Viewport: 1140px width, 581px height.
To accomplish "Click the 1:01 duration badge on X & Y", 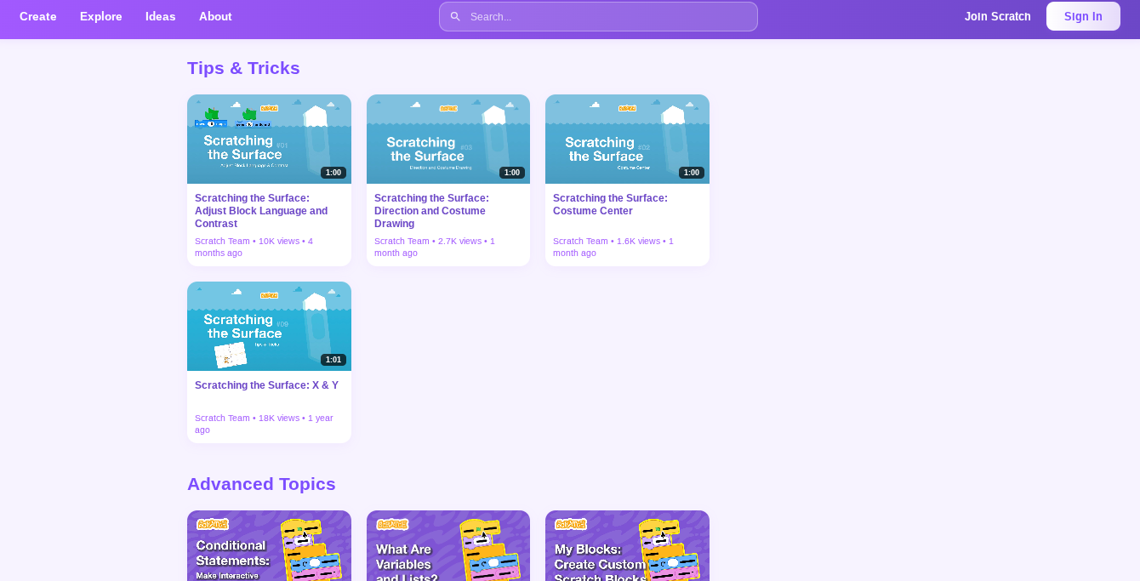I will 333,360.
